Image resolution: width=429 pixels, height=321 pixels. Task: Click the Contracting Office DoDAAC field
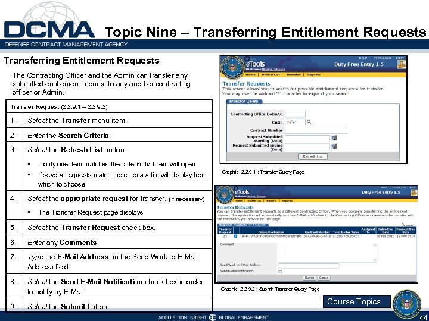pyautogui.click(x=295, y=114)
